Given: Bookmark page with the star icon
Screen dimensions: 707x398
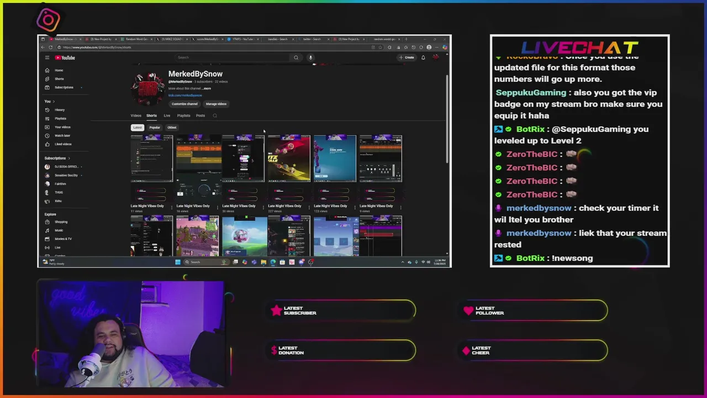Looking at the screenshot, I should (x=381, y=47).
